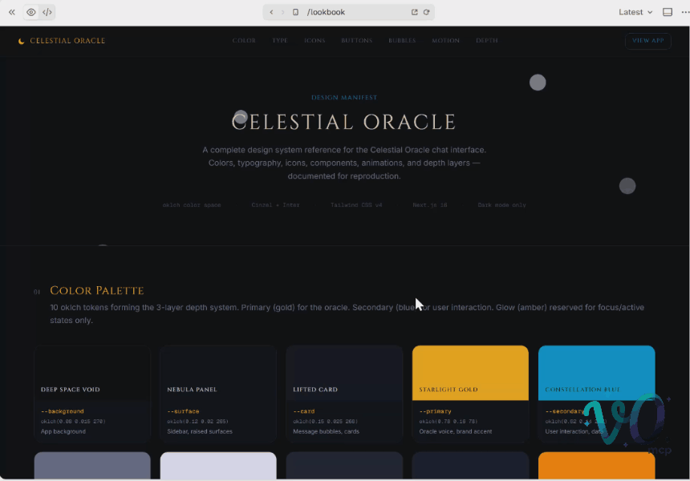Go forward with the preview forward arrow
The height and width of the screenshot is (481, 690).
[283, 12]
